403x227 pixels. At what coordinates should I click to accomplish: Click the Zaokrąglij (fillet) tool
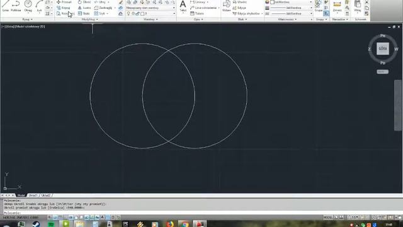[103, 8]
